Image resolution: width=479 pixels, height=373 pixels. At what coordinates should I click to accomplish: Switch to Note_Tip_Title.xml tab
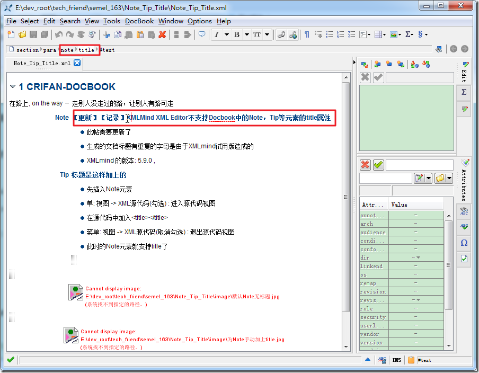tap(42, 63)
